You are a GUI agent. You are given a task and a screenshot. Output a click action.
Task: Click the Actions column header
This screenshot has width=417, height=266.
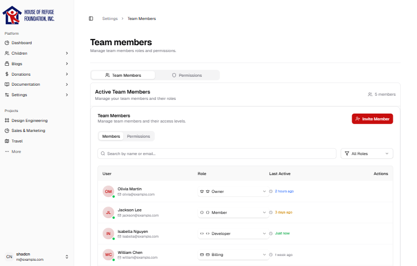tap(381, 173)
